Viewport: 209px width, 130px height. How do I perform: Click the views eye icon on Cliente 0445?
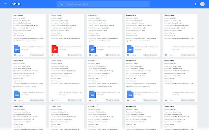click(58, 55)
